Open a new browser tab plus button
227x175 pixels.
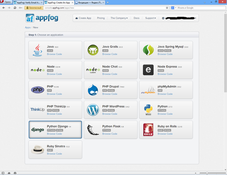pos(108,3)
